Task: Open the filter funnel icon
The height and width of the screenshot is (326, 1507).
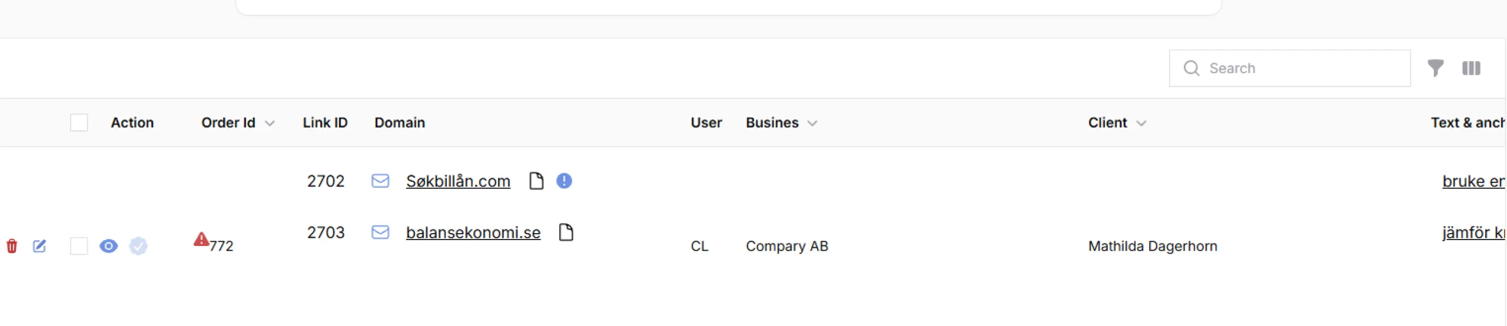Action: 1435,68
